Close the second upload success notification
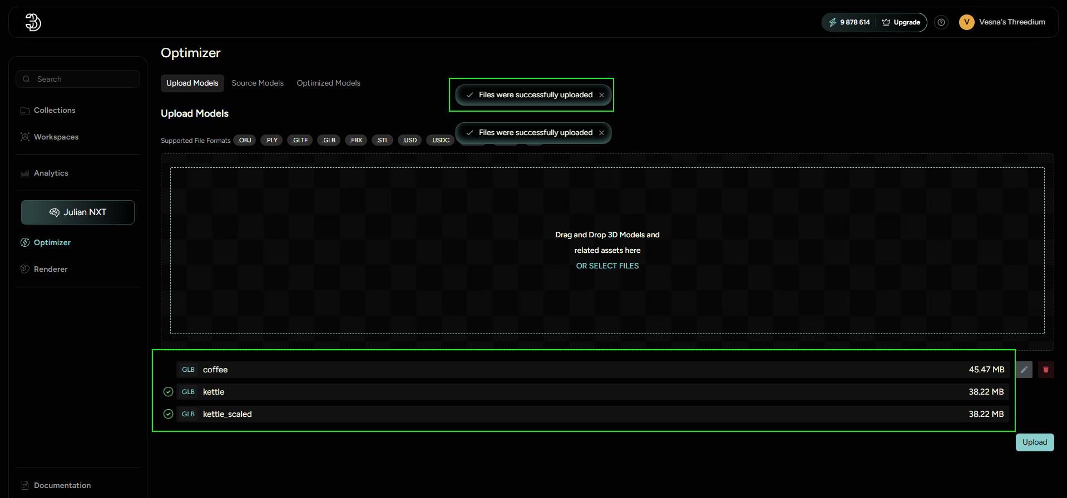Image resolution: width=1067 pixels, height=498 pixels. (x=601, y=133)
